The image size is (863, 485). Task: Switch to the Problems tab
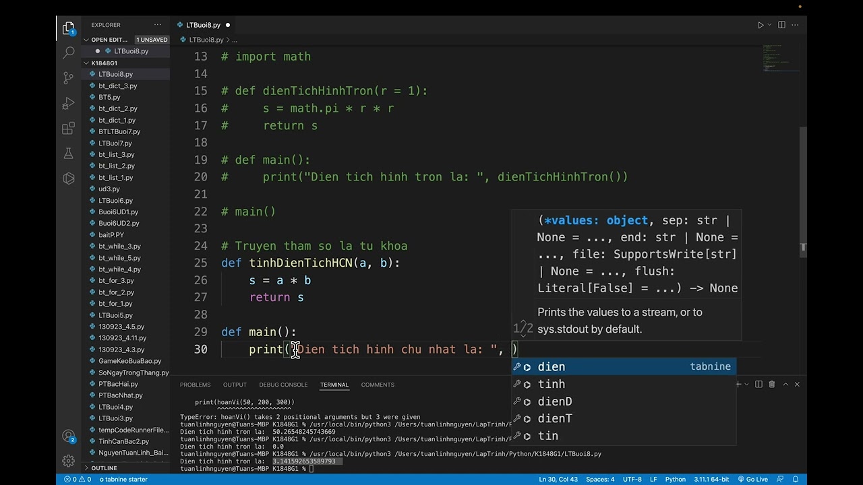195,385
